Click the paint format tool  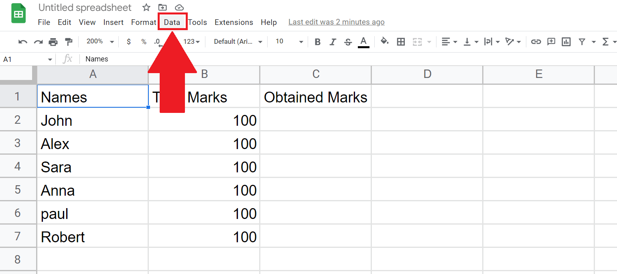(x=69, y=41)
